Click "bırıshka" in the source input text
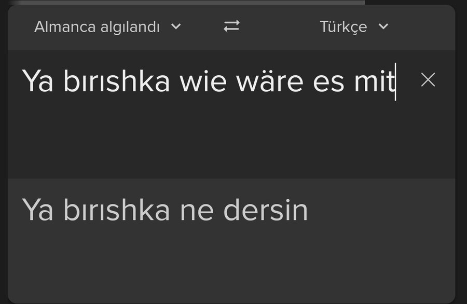 point(116,81)
